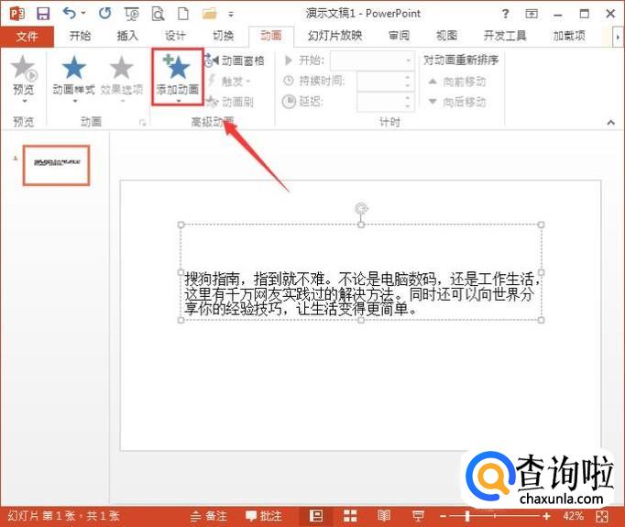Switch to the 插入 tab
Screen dimensions: 625x527
127,36
